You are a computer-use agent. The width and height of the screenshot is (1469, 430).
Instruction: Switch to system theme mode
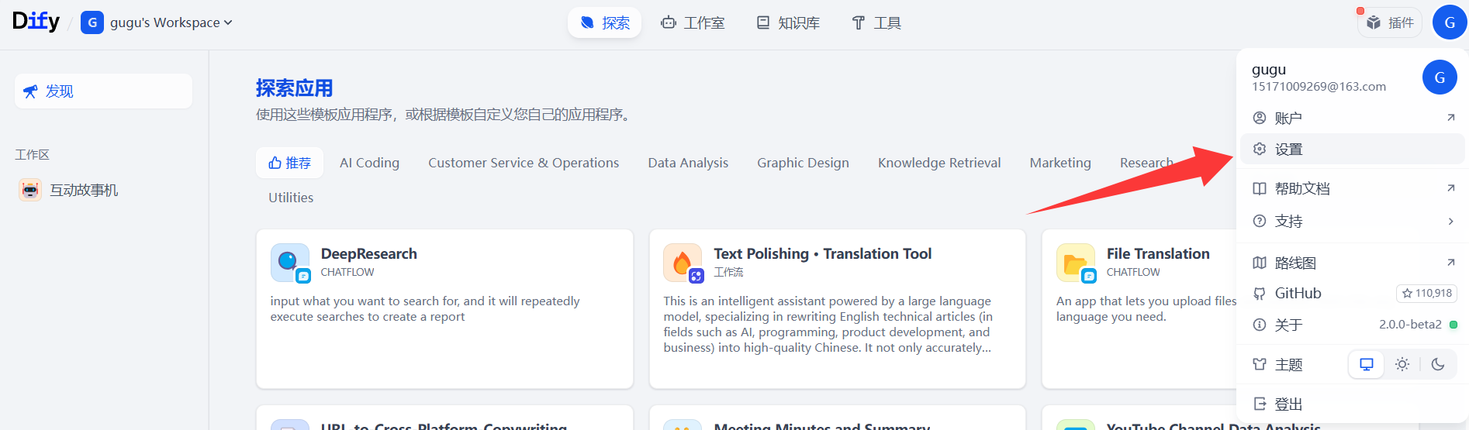tap(1366, 364)
